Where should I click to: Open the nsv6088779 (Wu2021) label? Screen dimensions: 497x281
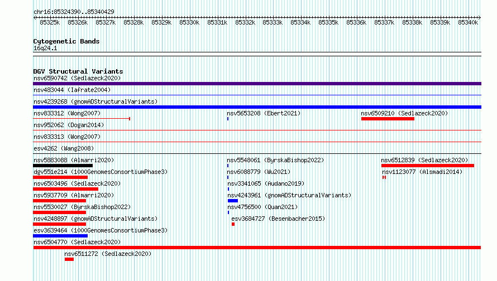pos(259,172)
